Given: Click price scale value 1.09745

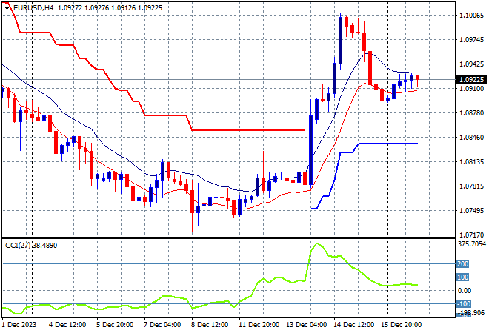Looking at the screenshot, I should [472, 39].
